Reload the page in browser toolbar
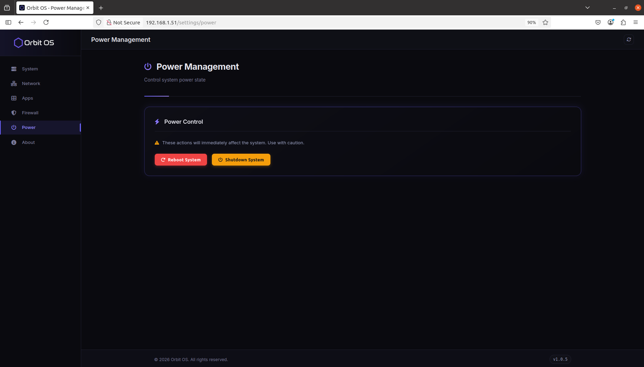644x367 pixels. (x=46, y=22)
